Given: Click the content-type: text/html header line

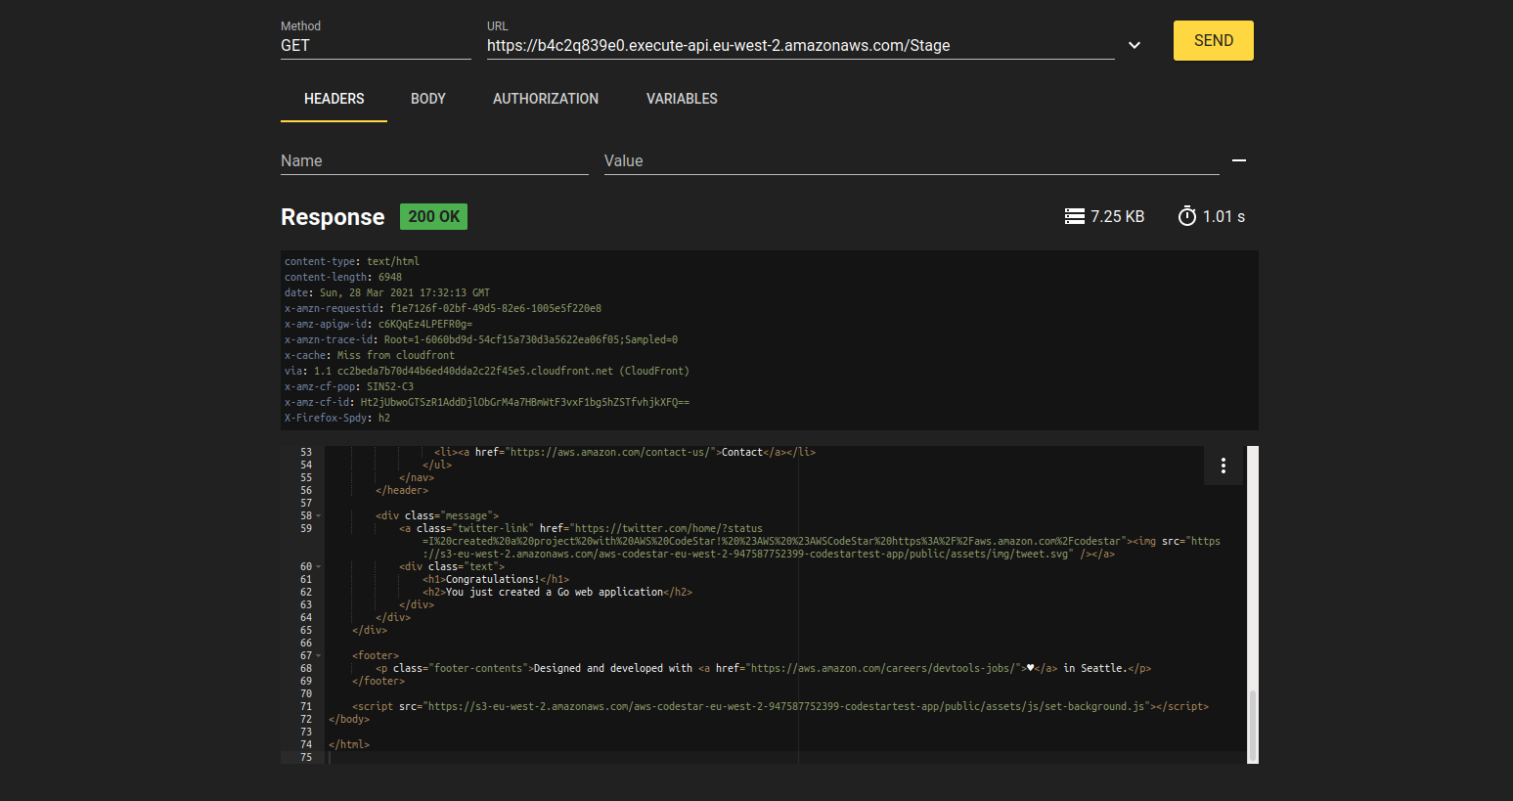Looking at the screenshot, I should tap(352, 261).
